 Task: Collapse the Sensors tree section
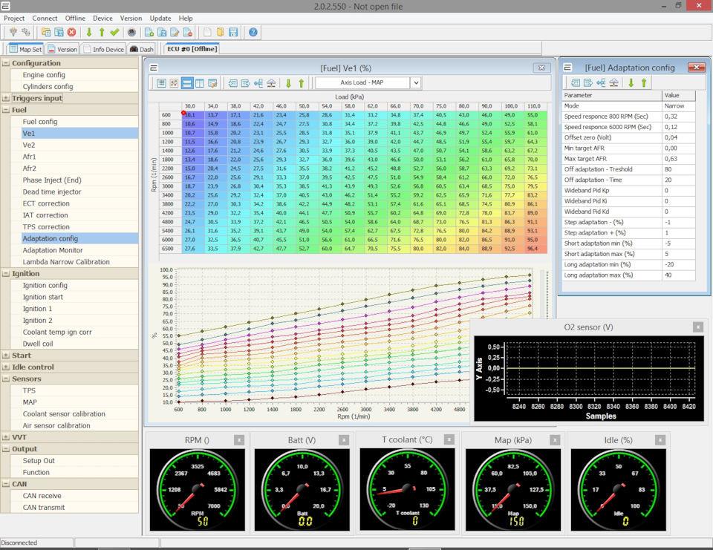coord(5,379)
